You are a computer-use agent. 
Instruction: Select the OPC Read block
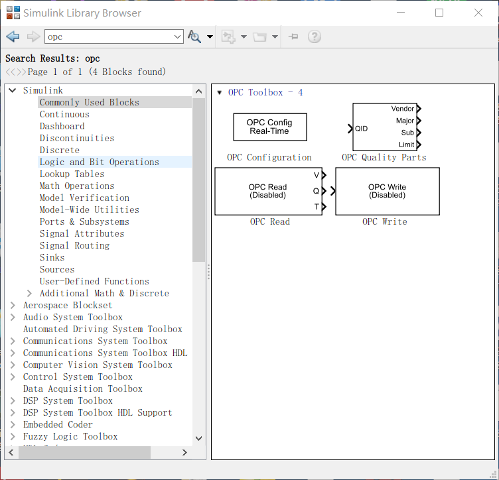point(268,192)
